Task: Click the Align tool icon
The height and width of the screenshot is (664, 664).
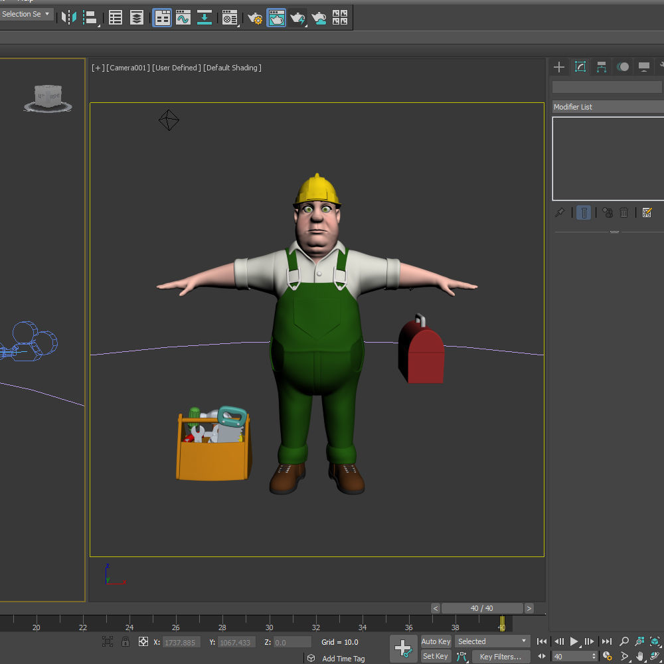Action: (x=90, y=17)
